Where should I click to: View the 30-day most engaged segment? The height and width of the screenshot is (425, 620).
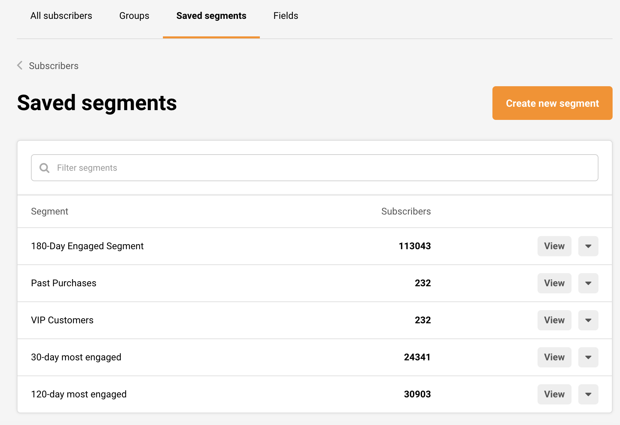(554, 357)
